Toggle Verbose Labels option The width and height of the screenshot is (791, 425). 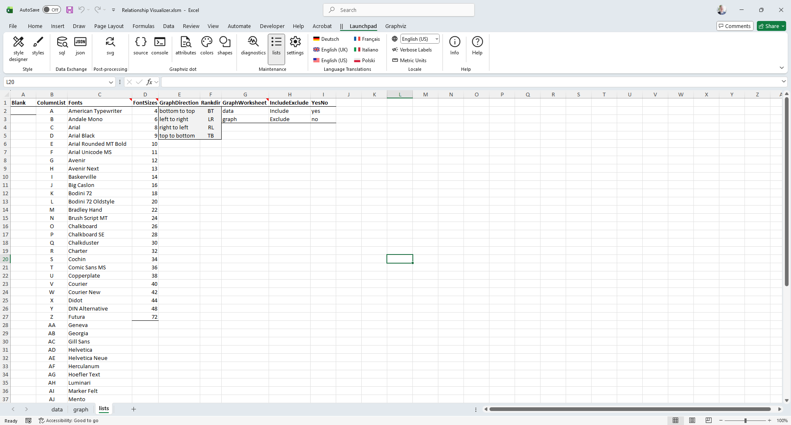point(412,50)
